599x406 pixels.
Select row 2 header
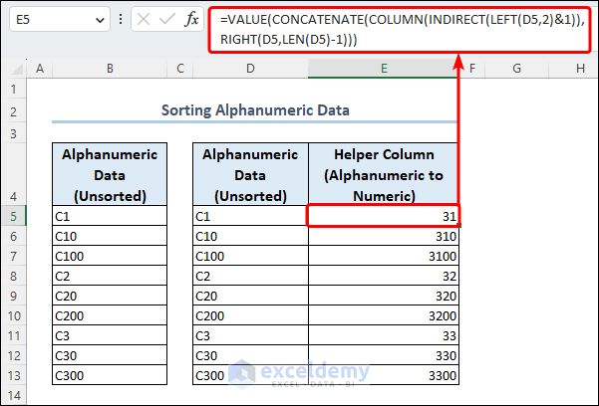13,111
